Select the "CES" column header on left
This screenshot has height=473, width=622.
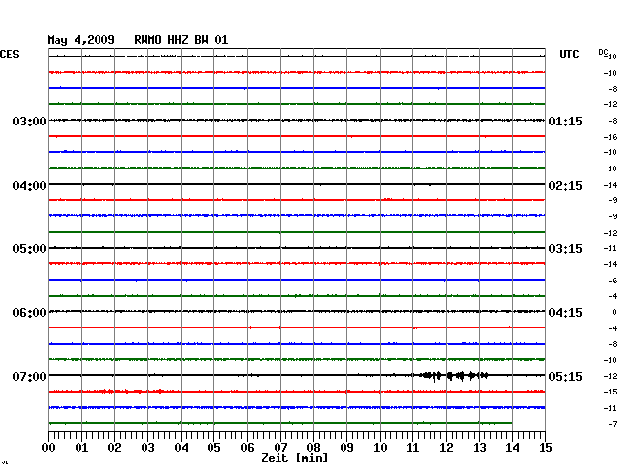tap(10, 55)
